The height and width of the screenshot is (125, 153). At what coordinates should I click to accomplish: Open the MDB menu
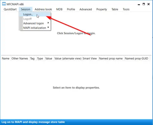pyautogui.click(x=59, y=9)
